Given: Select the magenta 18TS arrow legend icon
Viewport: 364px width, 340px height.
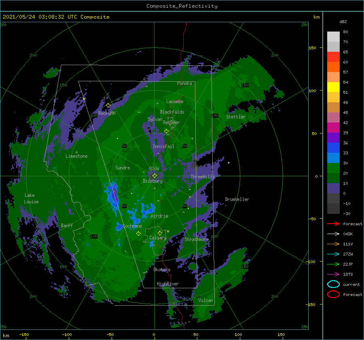Looking at the screenshot, I should (333, 274).
